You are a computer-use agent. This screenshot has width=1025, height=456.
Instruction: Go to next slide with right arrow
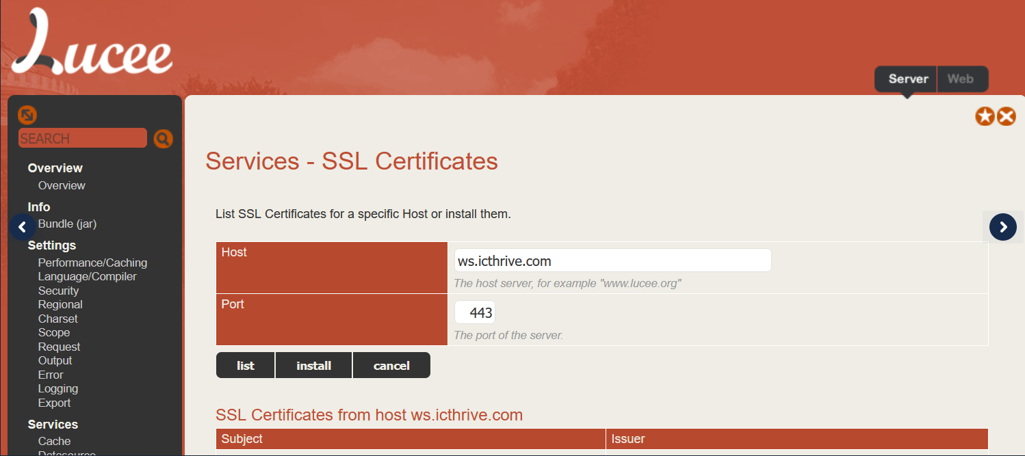coord(1003,227)
